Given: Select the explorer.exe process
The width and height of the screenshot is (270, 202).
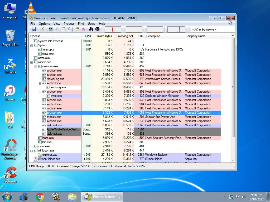Looking at the screenshot, I should [125, 155].
